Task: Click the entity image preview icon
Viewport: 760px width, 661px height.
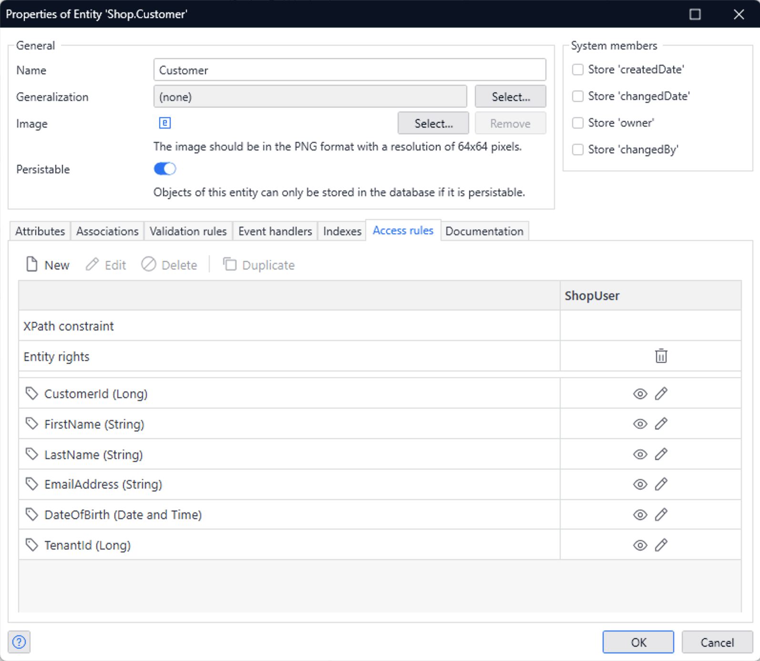Action: [x=165, y=123]
